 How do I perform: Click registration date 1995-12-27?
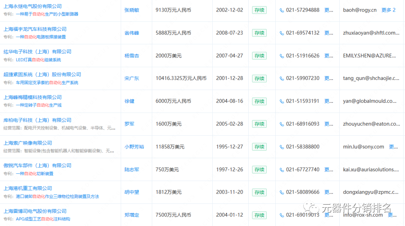coord(229,147)
